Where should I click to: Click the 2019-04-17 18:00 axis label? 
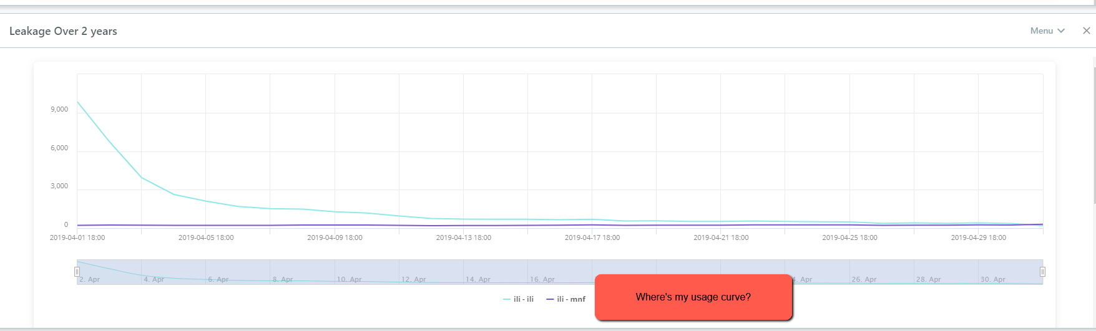click(x=592, y=237)
